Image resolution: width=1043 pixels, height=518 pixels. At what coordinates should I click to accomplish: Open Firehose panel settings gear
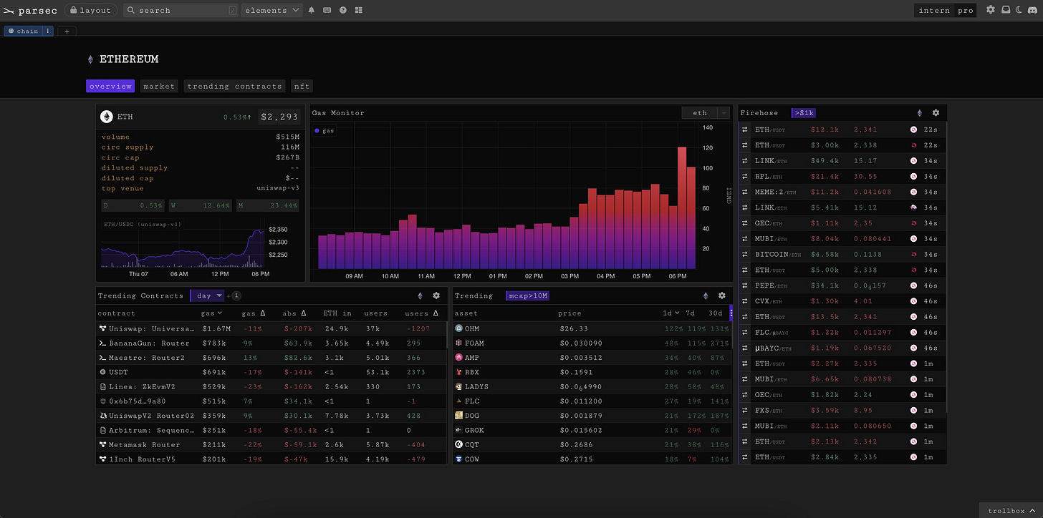(936, 112)
